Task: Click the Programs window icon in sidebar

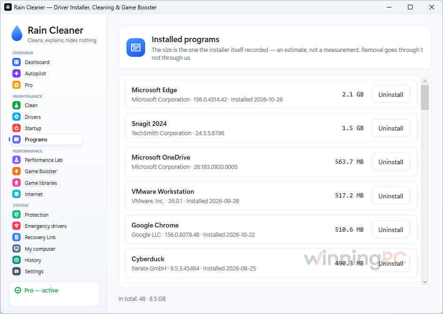Action: click(x=16, y=139)
